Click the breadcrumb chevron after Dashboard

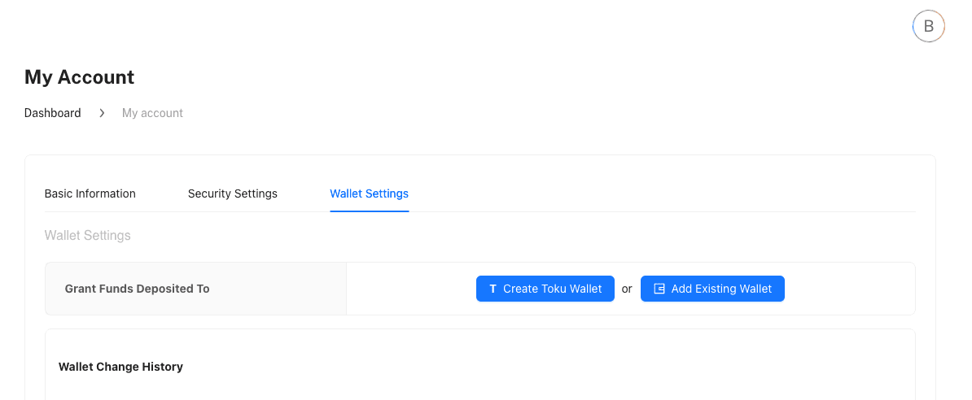(x=102, y=113)
